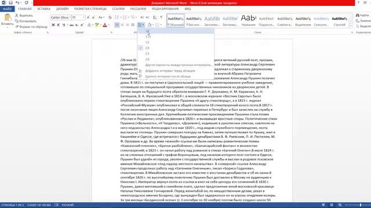The width and height of the screenshot is (371, 208).
Task: Align text right icon
Action: coord(128,25)
